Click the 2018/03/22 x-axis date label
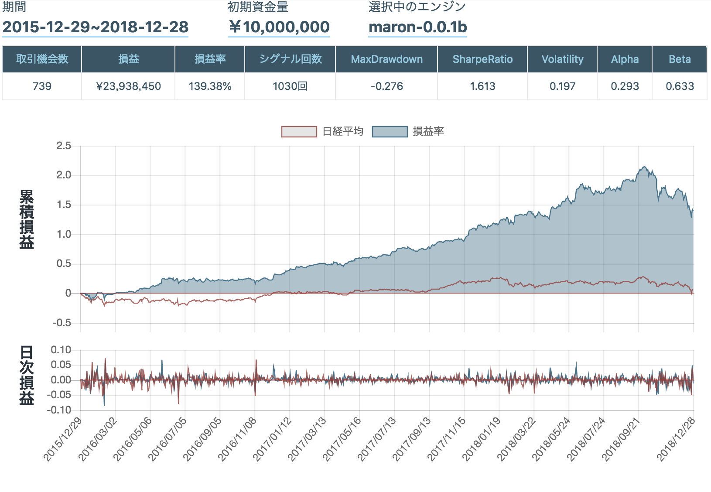 point(516,439)
